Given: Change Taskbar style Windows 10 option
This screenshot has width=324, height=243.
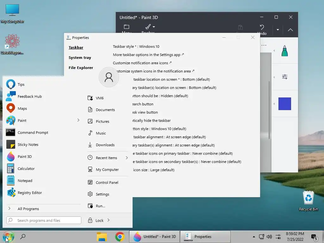Looking at the screenshot, I should [136, 47].
